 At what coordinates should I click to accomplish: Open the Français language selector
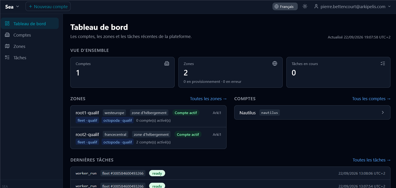(x=285, y=7)
